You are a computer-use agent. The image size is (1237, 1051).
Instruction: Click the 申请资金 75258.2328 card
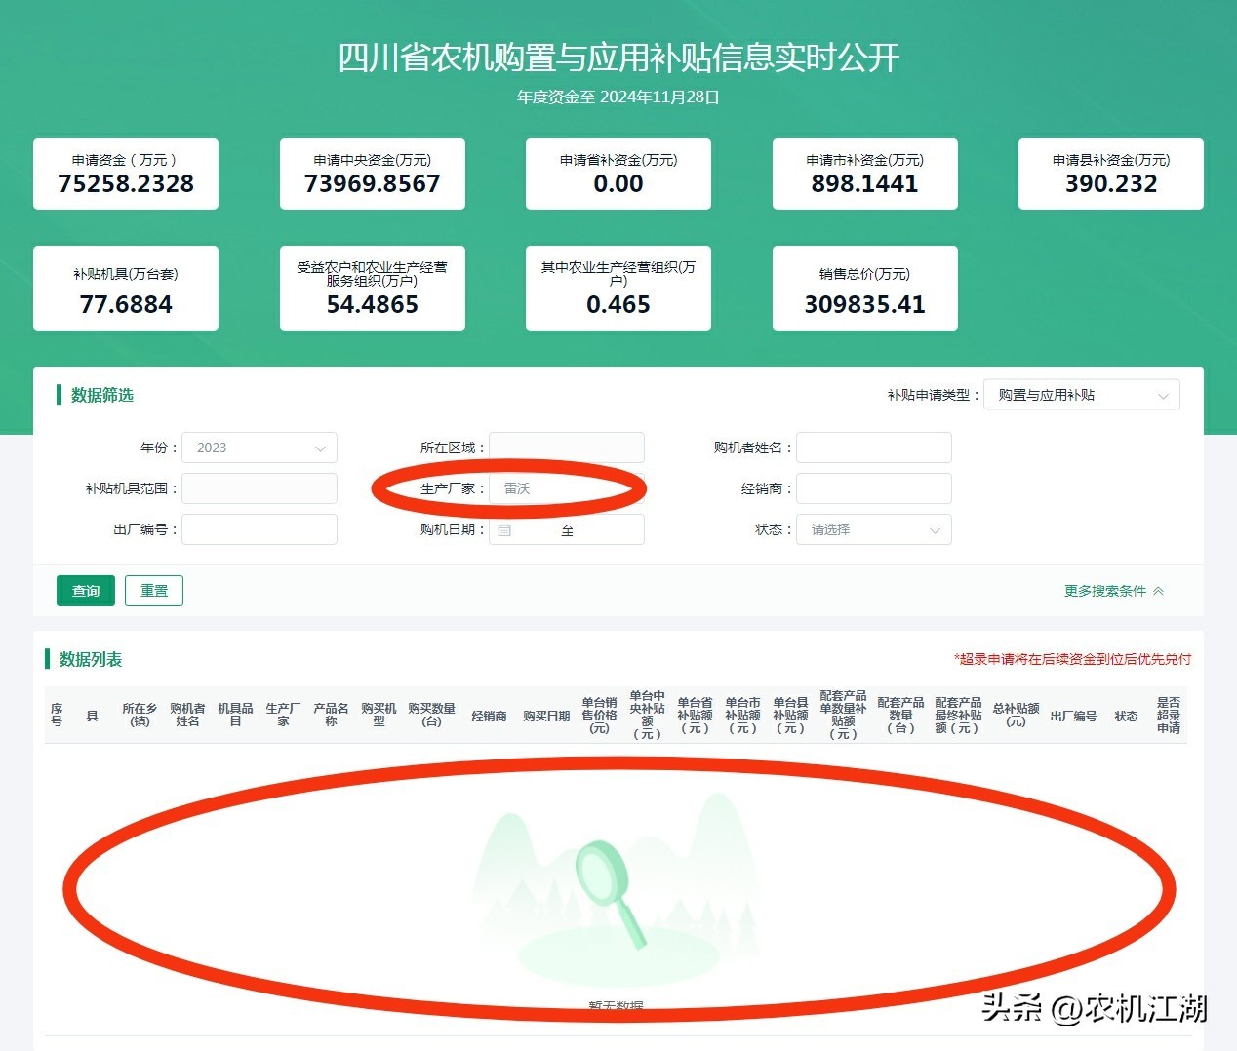[126, 174]
